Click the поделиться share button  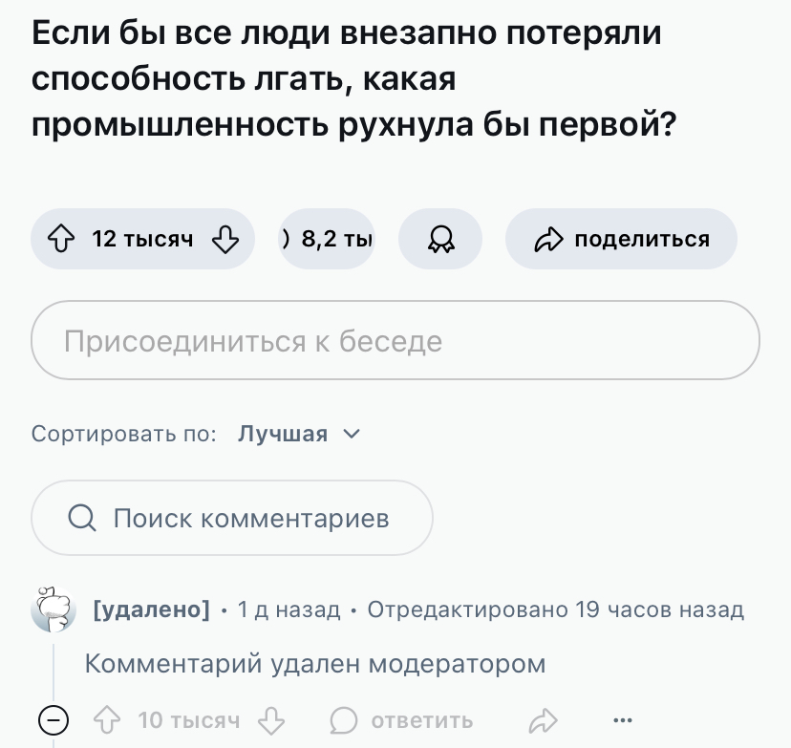point(621,239)
